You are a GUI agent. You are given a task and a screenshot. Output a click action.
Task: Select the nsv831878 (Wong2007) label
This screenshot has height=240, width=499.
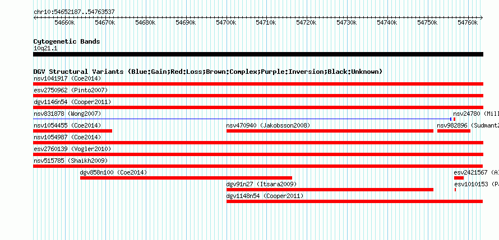click(x=67, y=114)
